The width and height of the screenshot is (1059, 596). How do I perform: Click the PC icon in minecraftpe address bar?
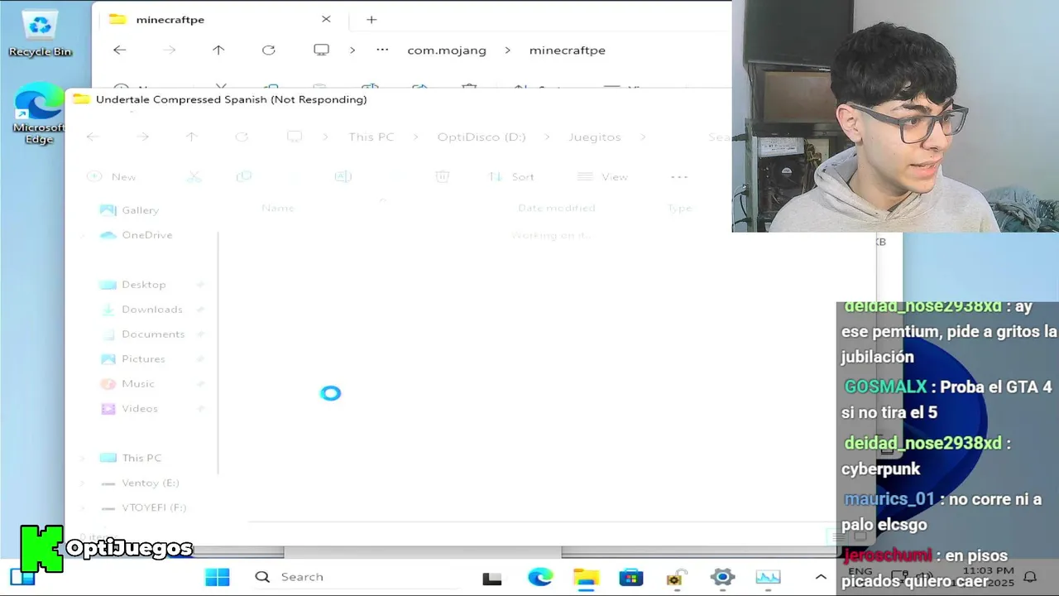[x=321, y=50]
